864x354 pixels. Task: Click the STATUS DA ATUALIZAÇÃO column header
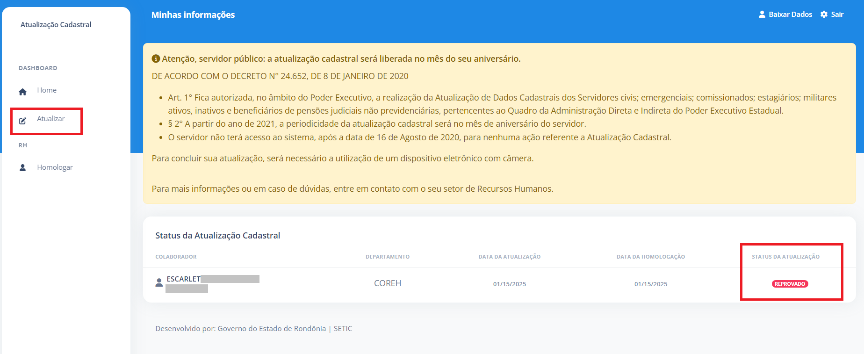coord(786,257)
